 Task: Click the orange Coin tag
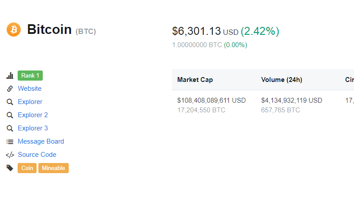(x=27, y=168)
